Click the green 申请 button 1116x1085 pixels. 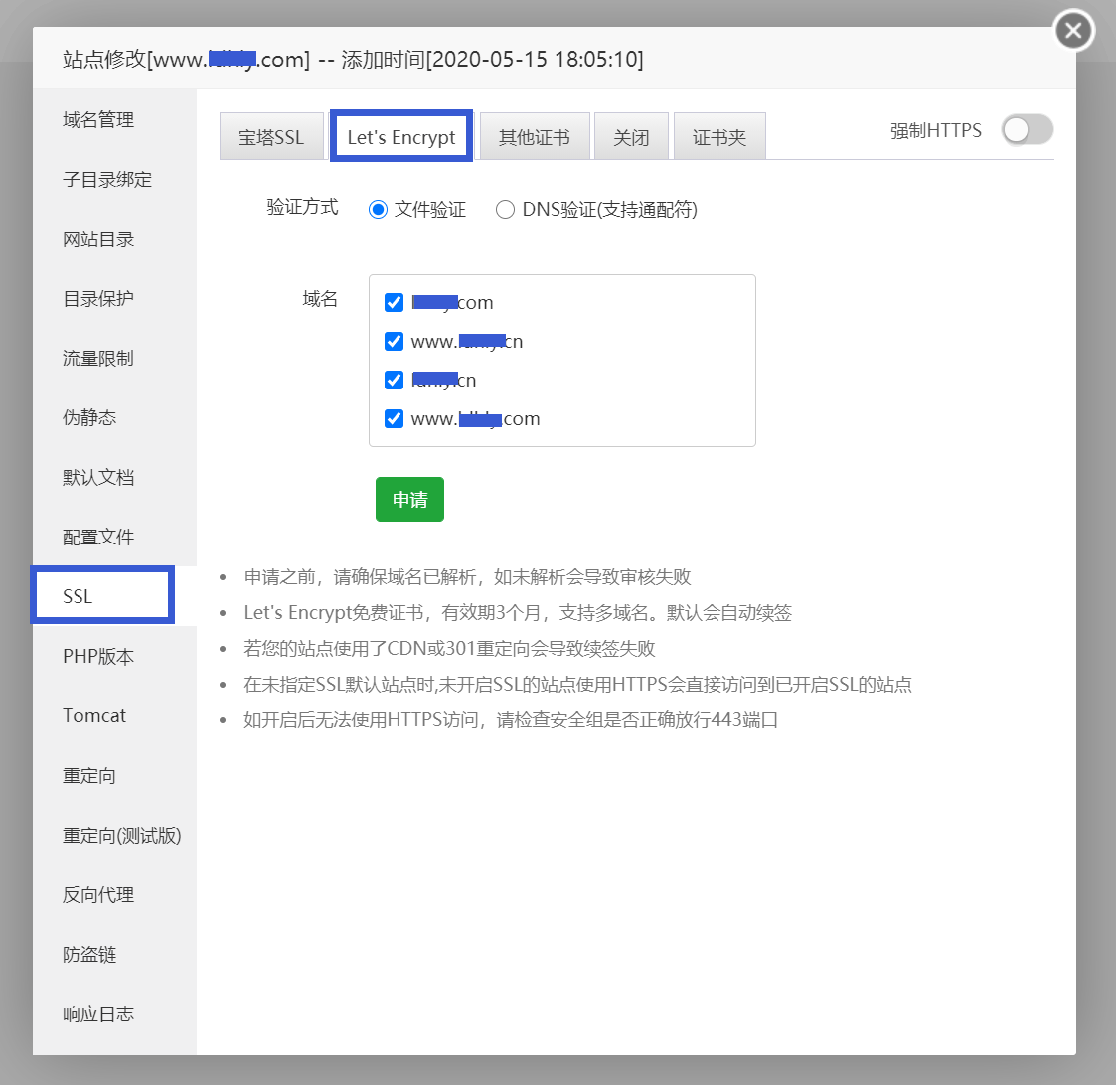pos(409,499)
